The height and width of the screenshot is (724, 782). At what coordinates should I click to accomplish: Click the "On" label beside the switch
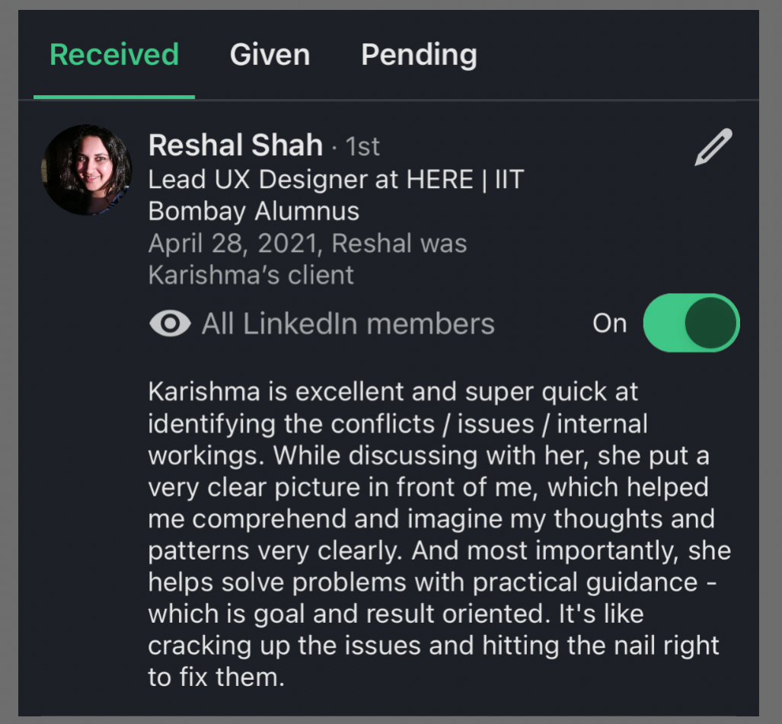pos(609,324)
